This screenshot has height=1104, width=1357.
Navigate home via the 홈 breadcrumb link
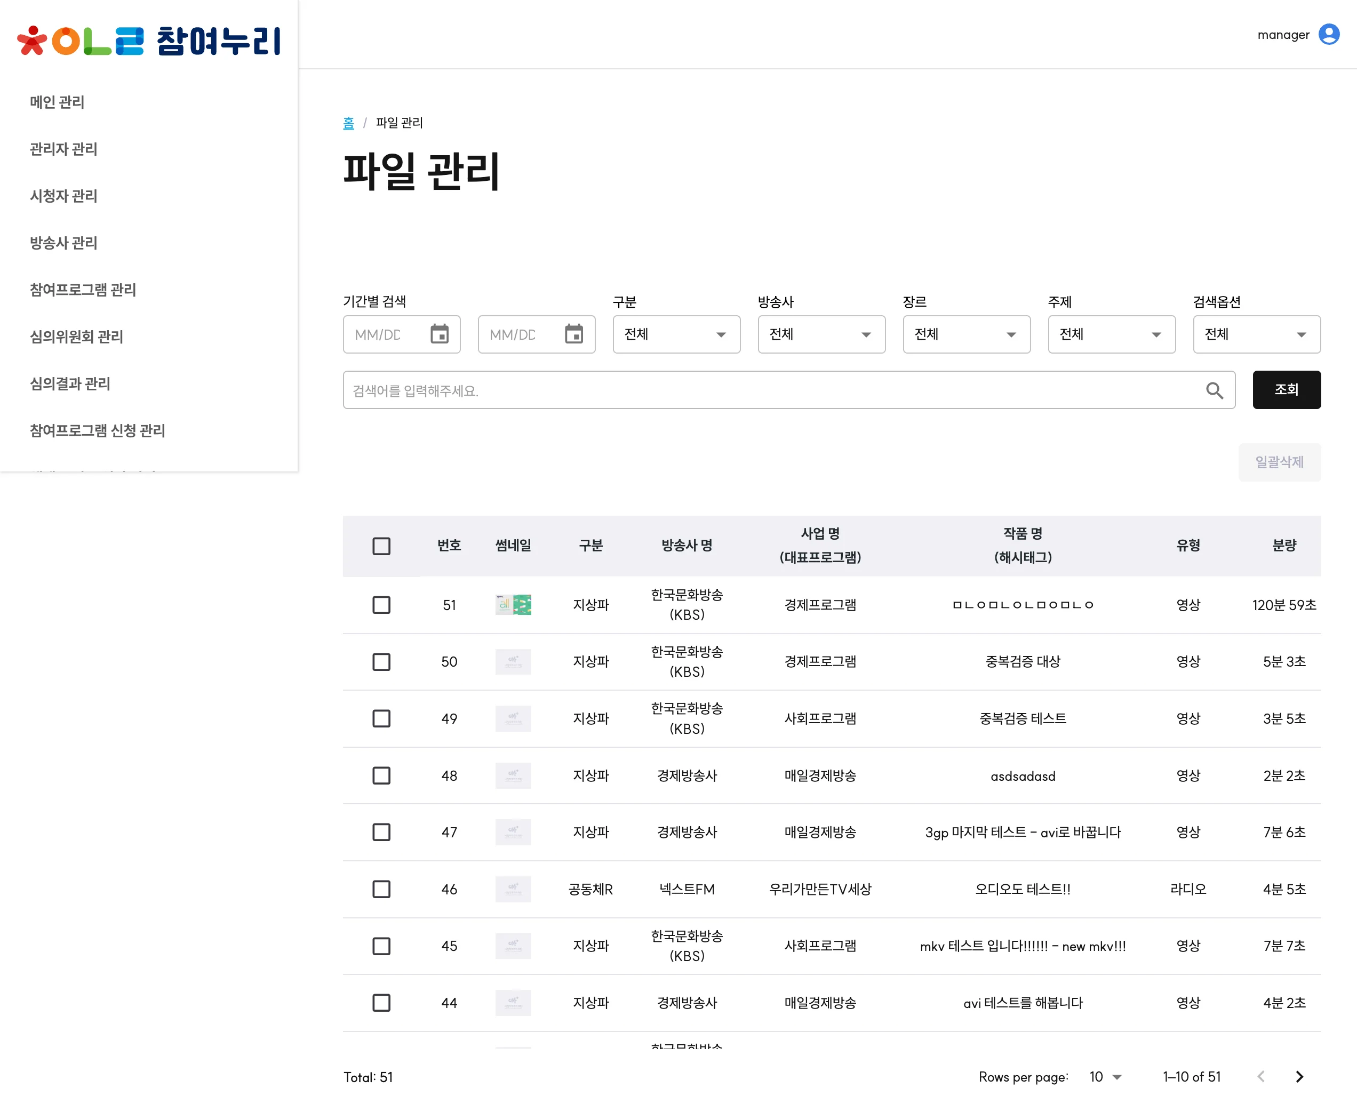(x=348, y=123)
